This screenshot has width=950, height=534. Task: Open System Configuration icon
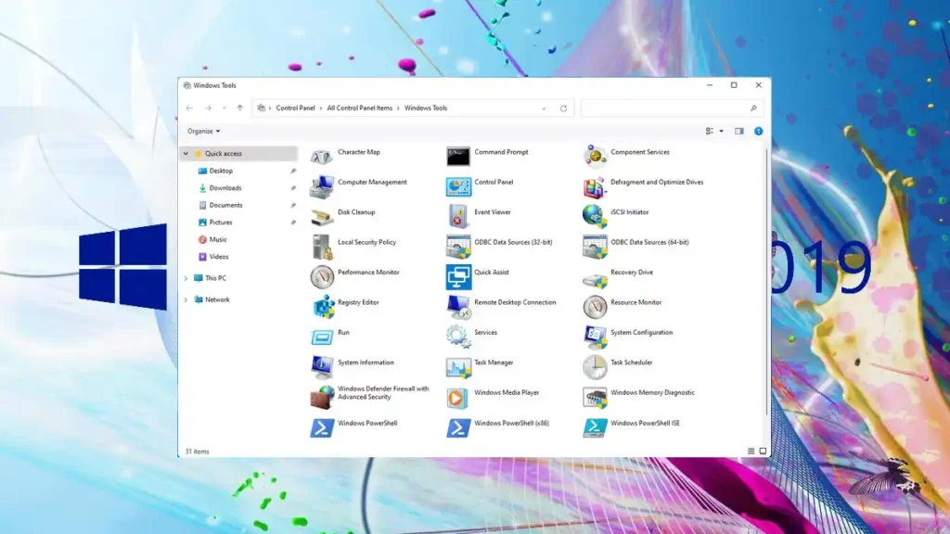[x=595, y=337]
